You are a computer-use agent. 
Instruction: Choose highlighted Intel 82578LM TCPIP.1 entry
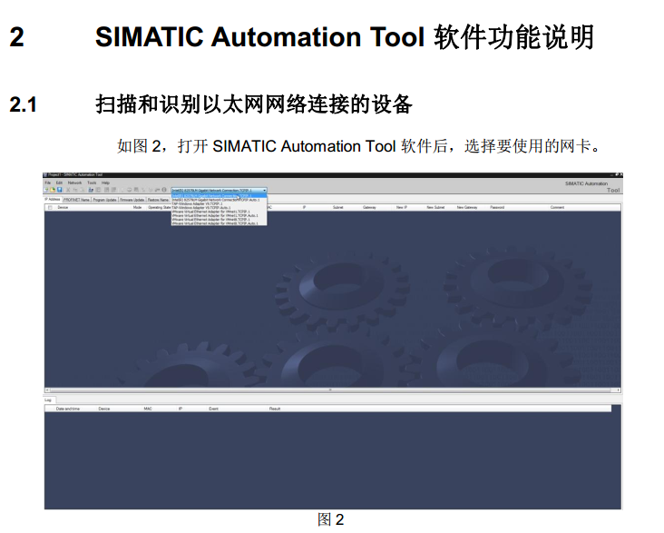pos(219,196)
